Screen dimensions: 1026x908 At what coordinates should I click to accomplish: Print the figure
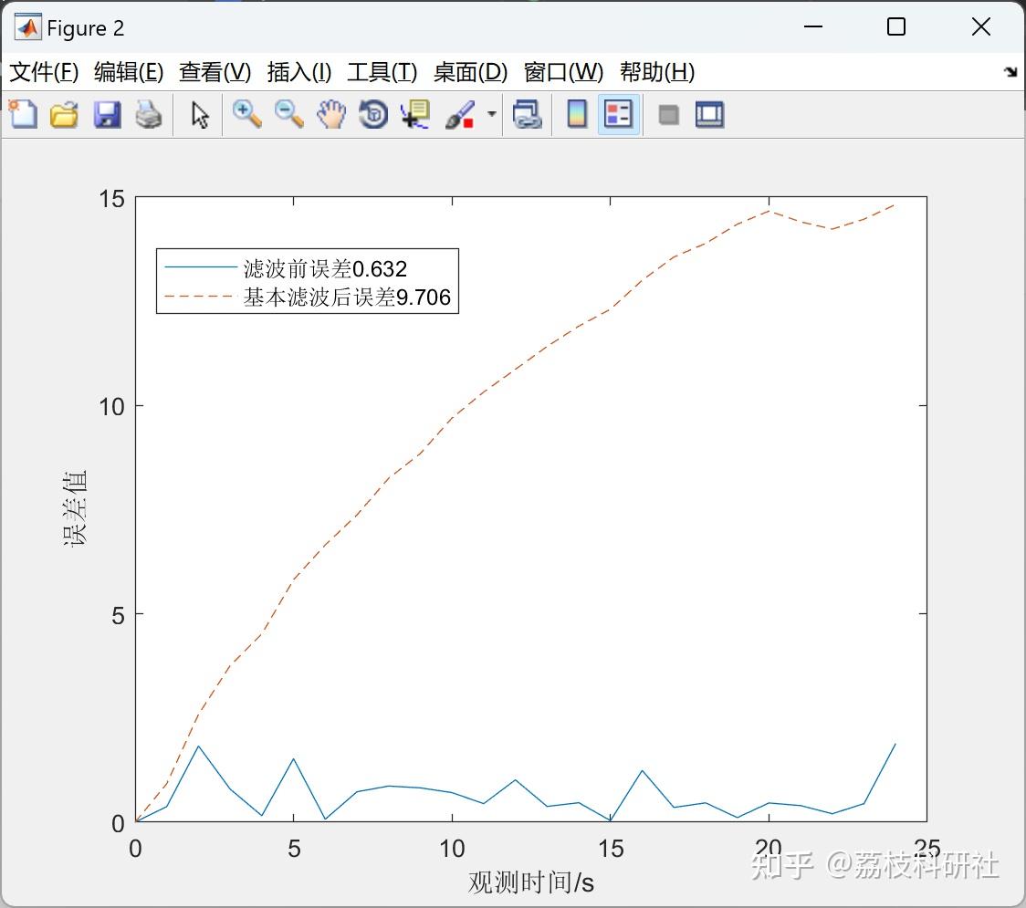pos(149,114)
